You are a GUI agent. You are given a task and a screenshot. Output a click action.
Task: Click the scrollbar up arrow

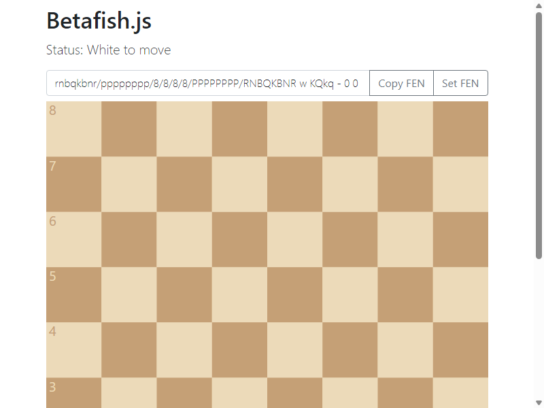point(539,5)
